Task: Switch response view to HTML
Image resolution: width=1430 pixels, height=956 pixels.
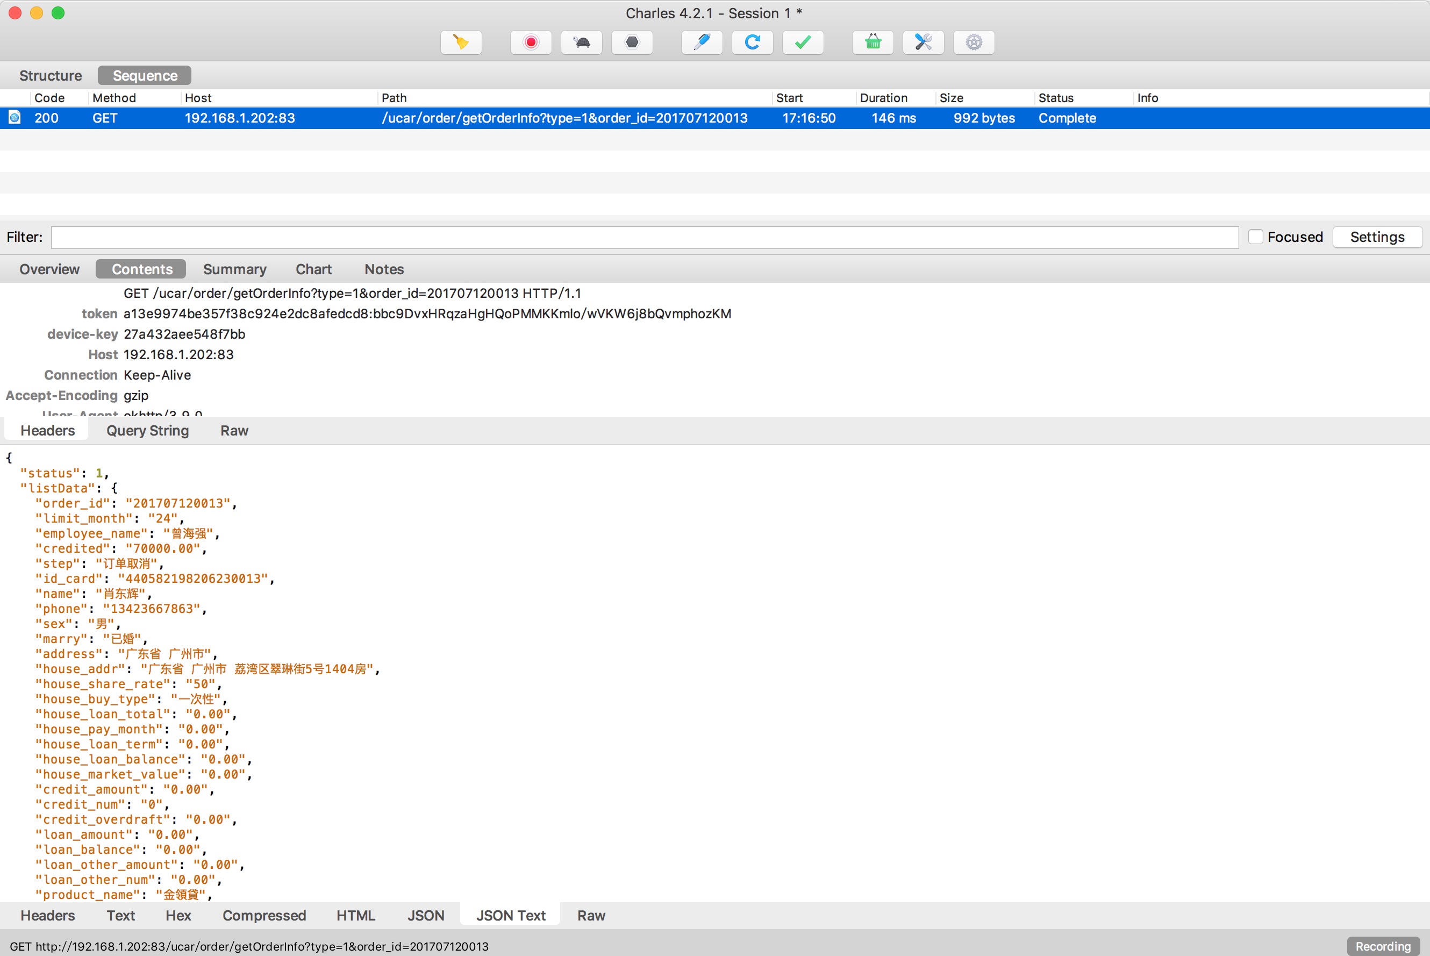Action: click(x=356, y=915)
